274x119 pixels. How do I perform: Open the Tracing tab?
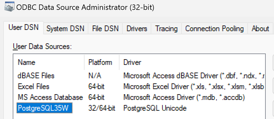pos(166,29)
